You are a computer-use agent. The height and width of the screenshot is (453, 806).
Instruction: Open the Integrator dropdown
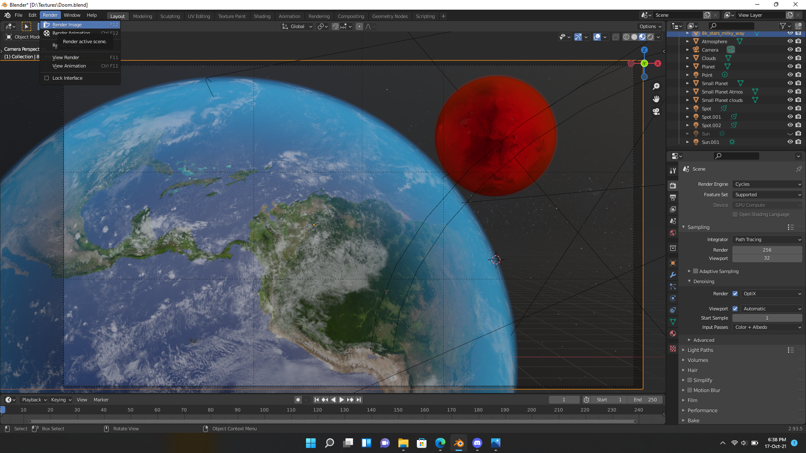(767, 240)
